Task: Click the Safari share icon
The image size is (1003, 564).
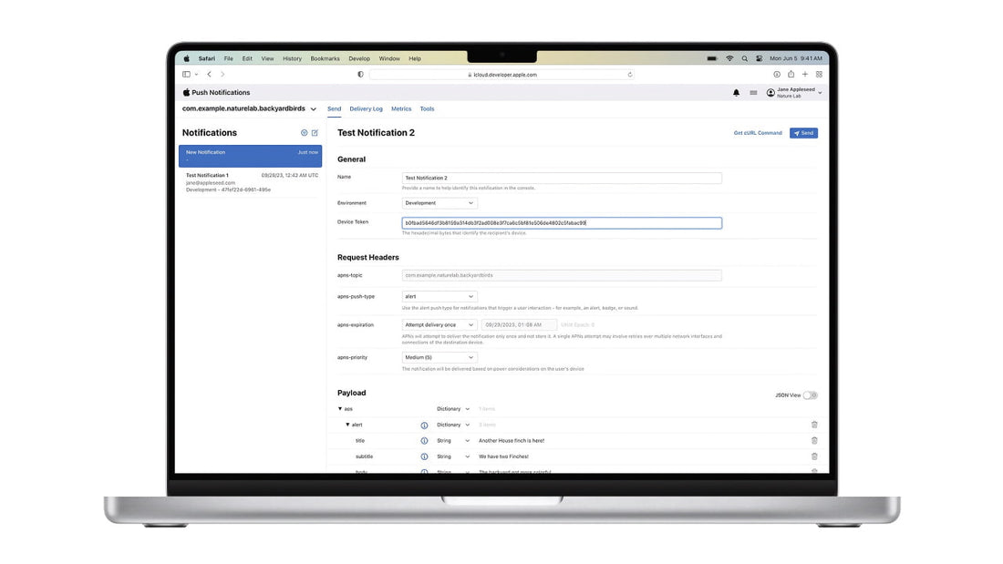Action: click(x=791, y=74)
